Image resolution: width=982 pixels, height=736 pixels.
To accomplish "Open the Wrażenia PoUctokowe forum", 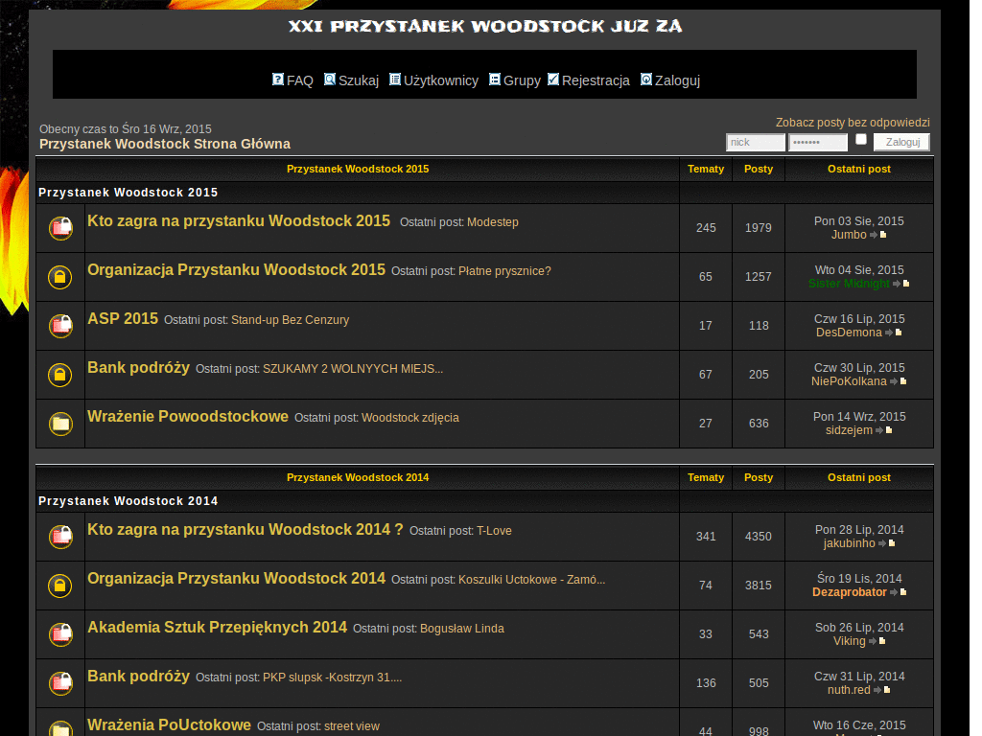I will coord(169,724).
